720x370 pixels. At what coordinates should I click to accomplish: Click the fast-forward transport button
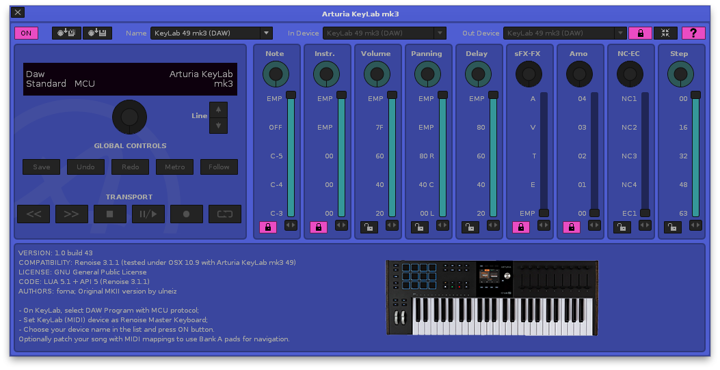click(x=72, y=214)
